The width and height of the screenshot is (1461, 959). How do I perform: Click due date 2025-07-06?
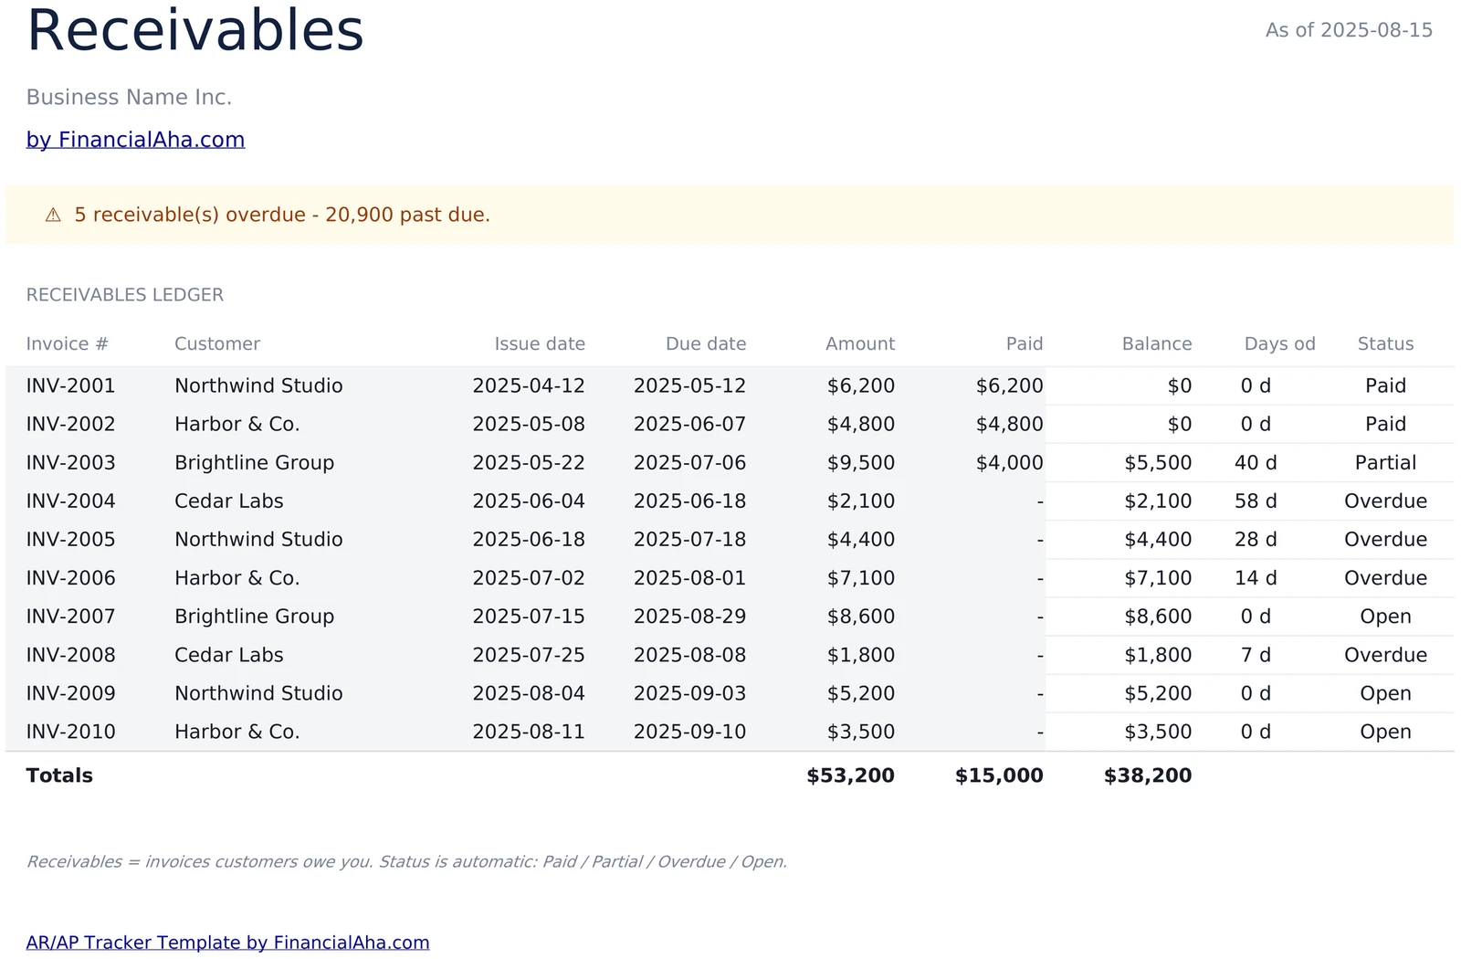click(x=689, y=462)
